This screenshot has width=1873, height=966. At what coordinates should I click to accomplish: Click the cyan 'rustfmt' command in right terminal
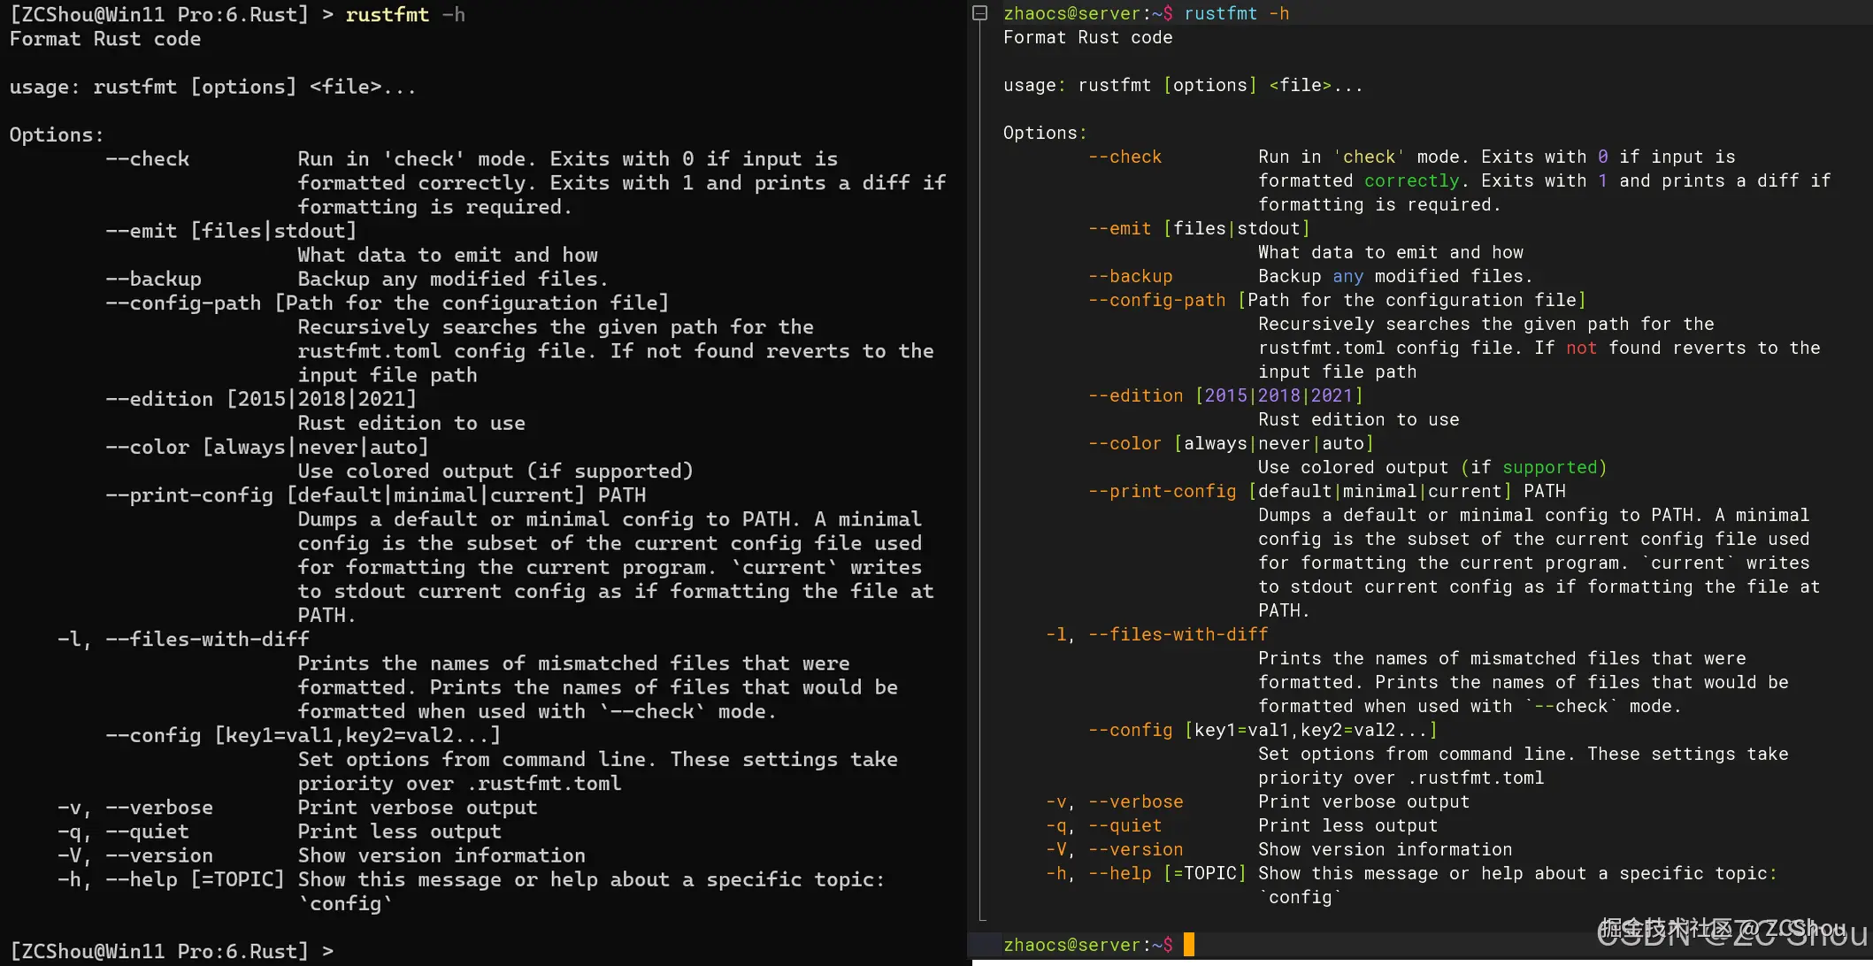pyautogui.click(x=1220, y=13)
